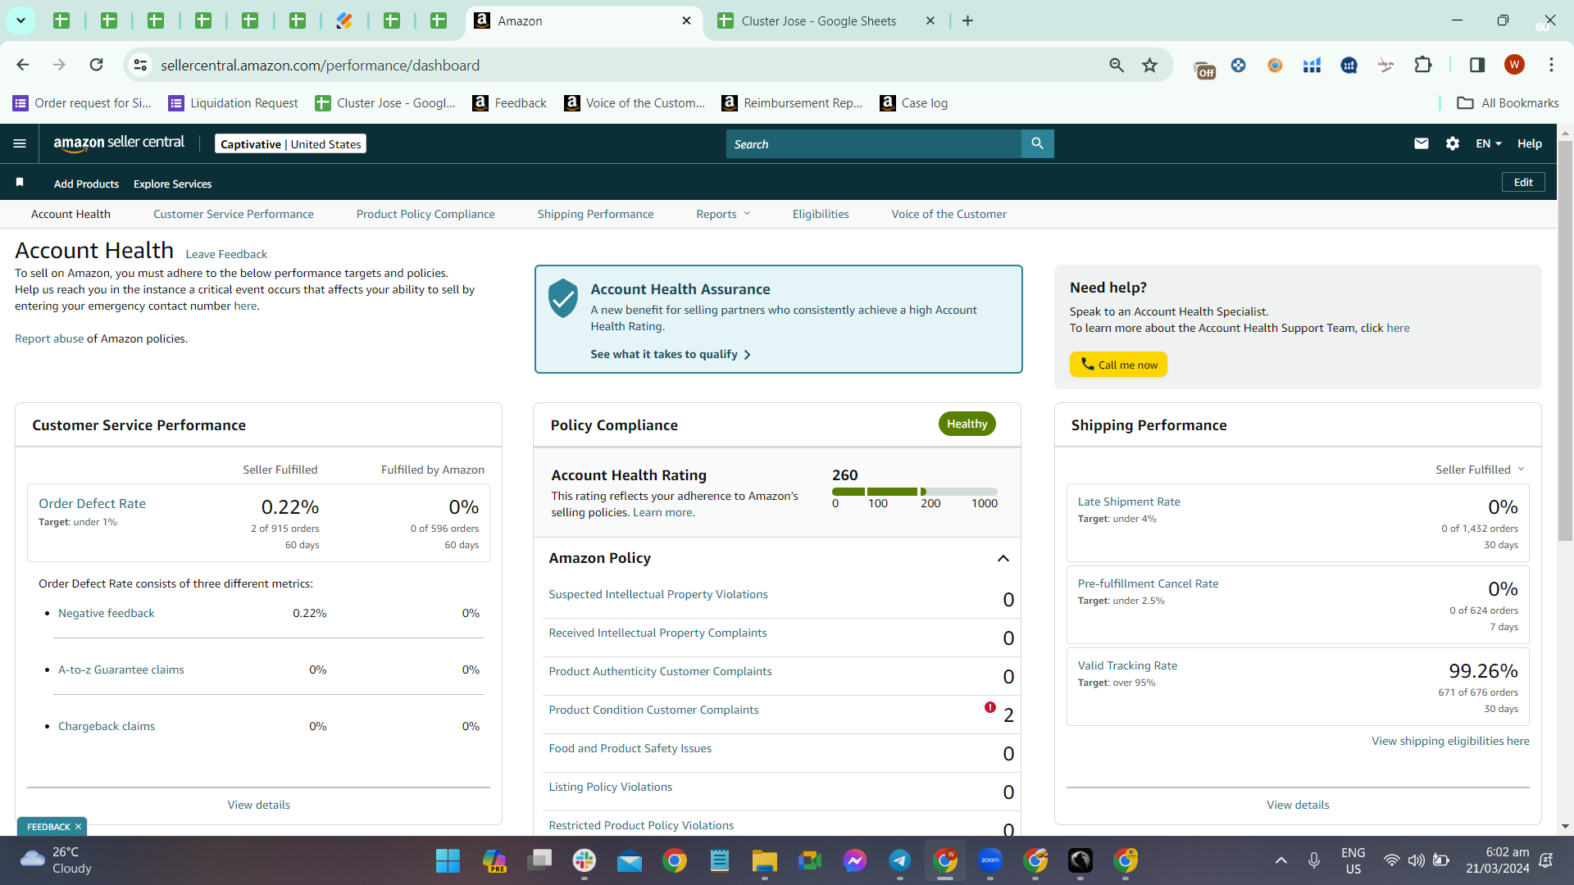The height and width of the screenshot is (885, 1574).
Task: Open the Feedback bookmark
Action: click(509, 102)
